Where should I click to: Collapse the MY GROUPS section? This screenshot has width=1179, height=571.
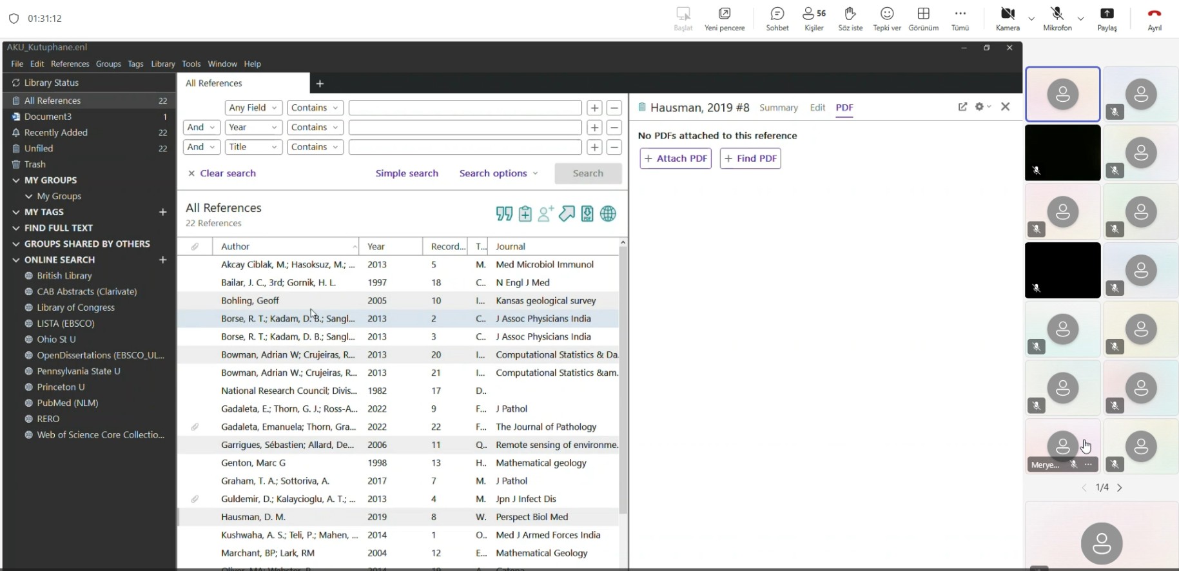click(x=16, y=180)
